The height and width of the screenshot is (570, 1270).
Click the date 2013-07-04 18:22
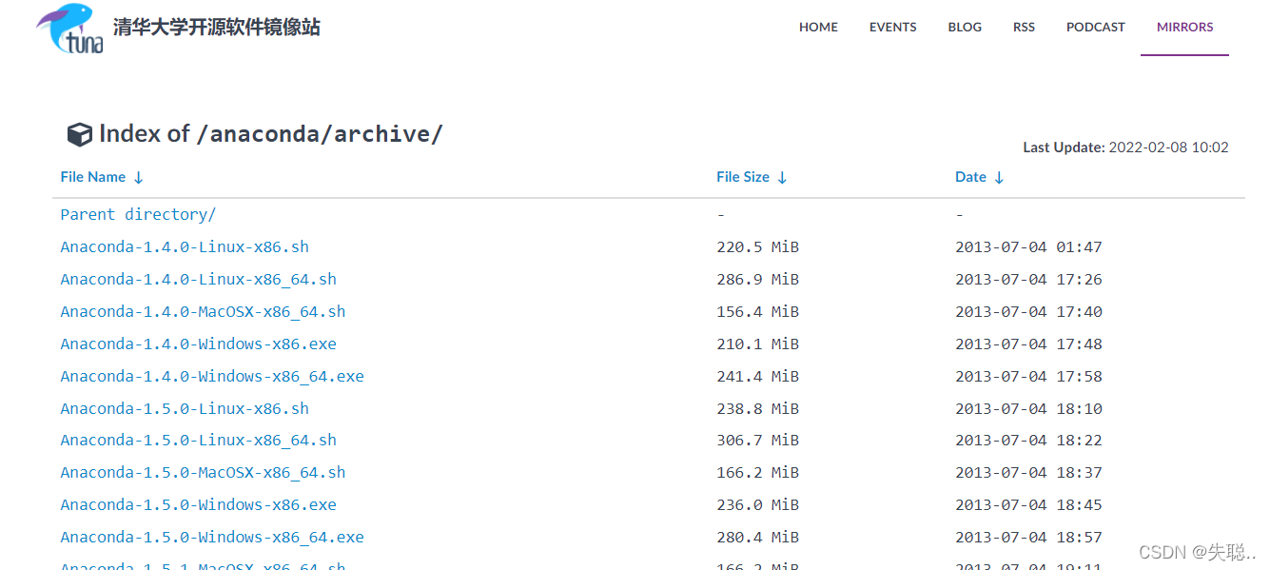click(1028, 440)
